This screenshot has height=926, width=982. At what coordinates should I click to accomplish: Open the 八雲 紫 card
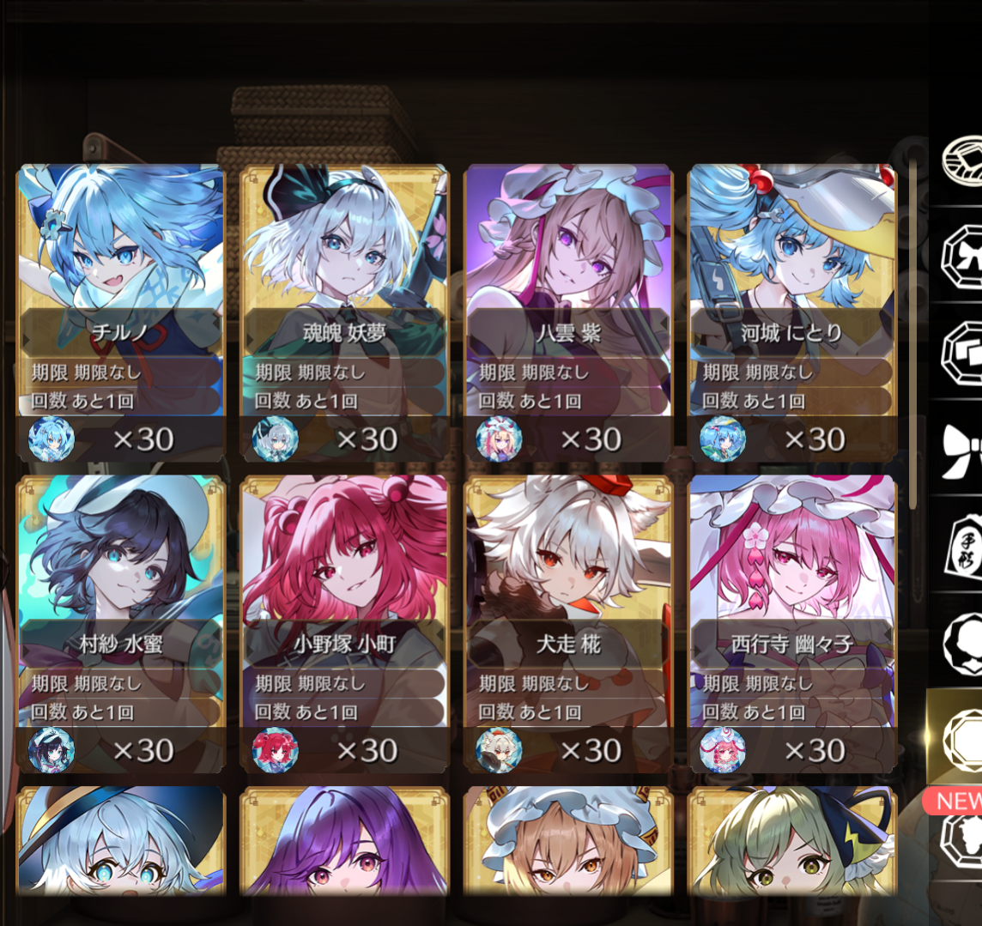(568, 313)
